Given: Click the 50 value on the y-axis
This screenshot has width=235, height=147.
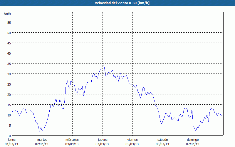Looking at the screenshot, I should tap(9, 33).
